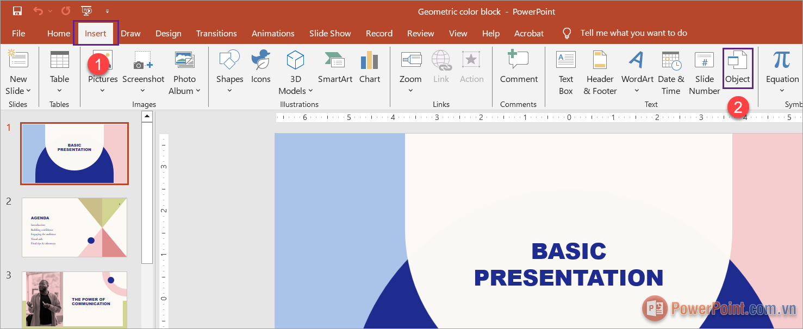The image size is (803, 329).
Task: Open the Shapes gallery dropdown arrow
Action: point(229,91)
